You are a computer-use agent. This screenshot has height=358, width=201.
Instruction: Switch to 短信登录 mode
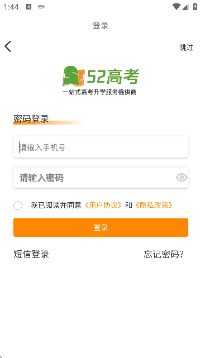(x=31, y=254)
